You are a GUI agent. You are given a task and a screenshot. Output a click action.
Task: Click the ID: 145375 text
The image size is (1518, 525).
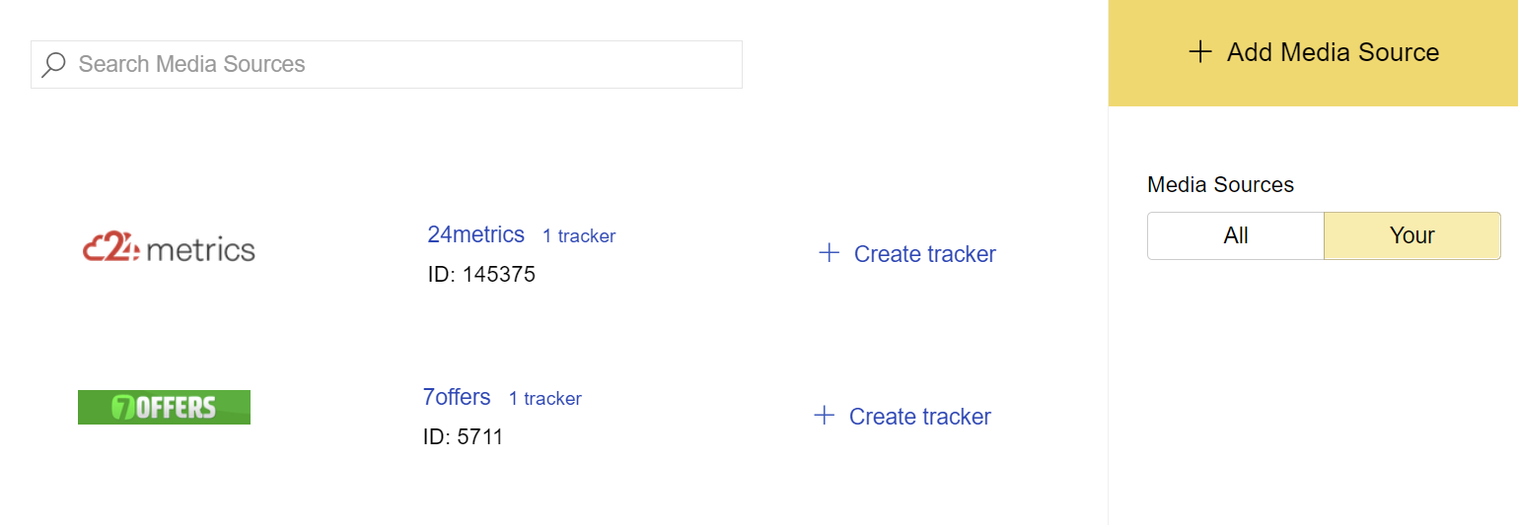481,274
